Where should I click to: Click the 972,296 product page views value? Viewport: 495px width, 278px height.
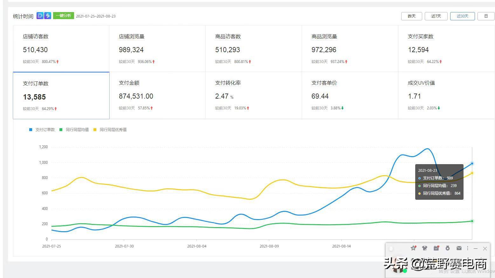point(324,50)
